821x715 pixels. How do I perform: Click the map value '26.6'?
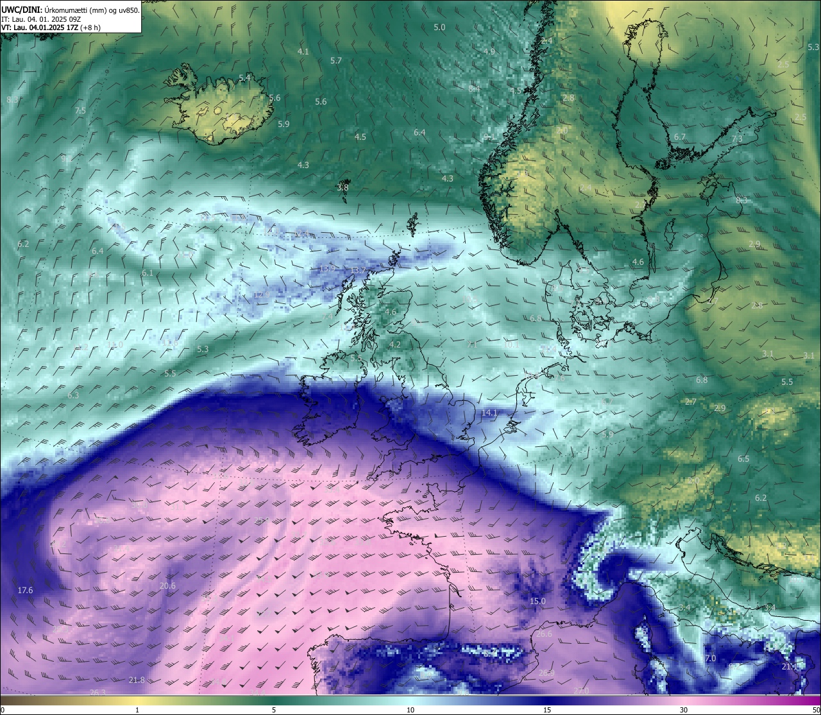coord(544,634)
